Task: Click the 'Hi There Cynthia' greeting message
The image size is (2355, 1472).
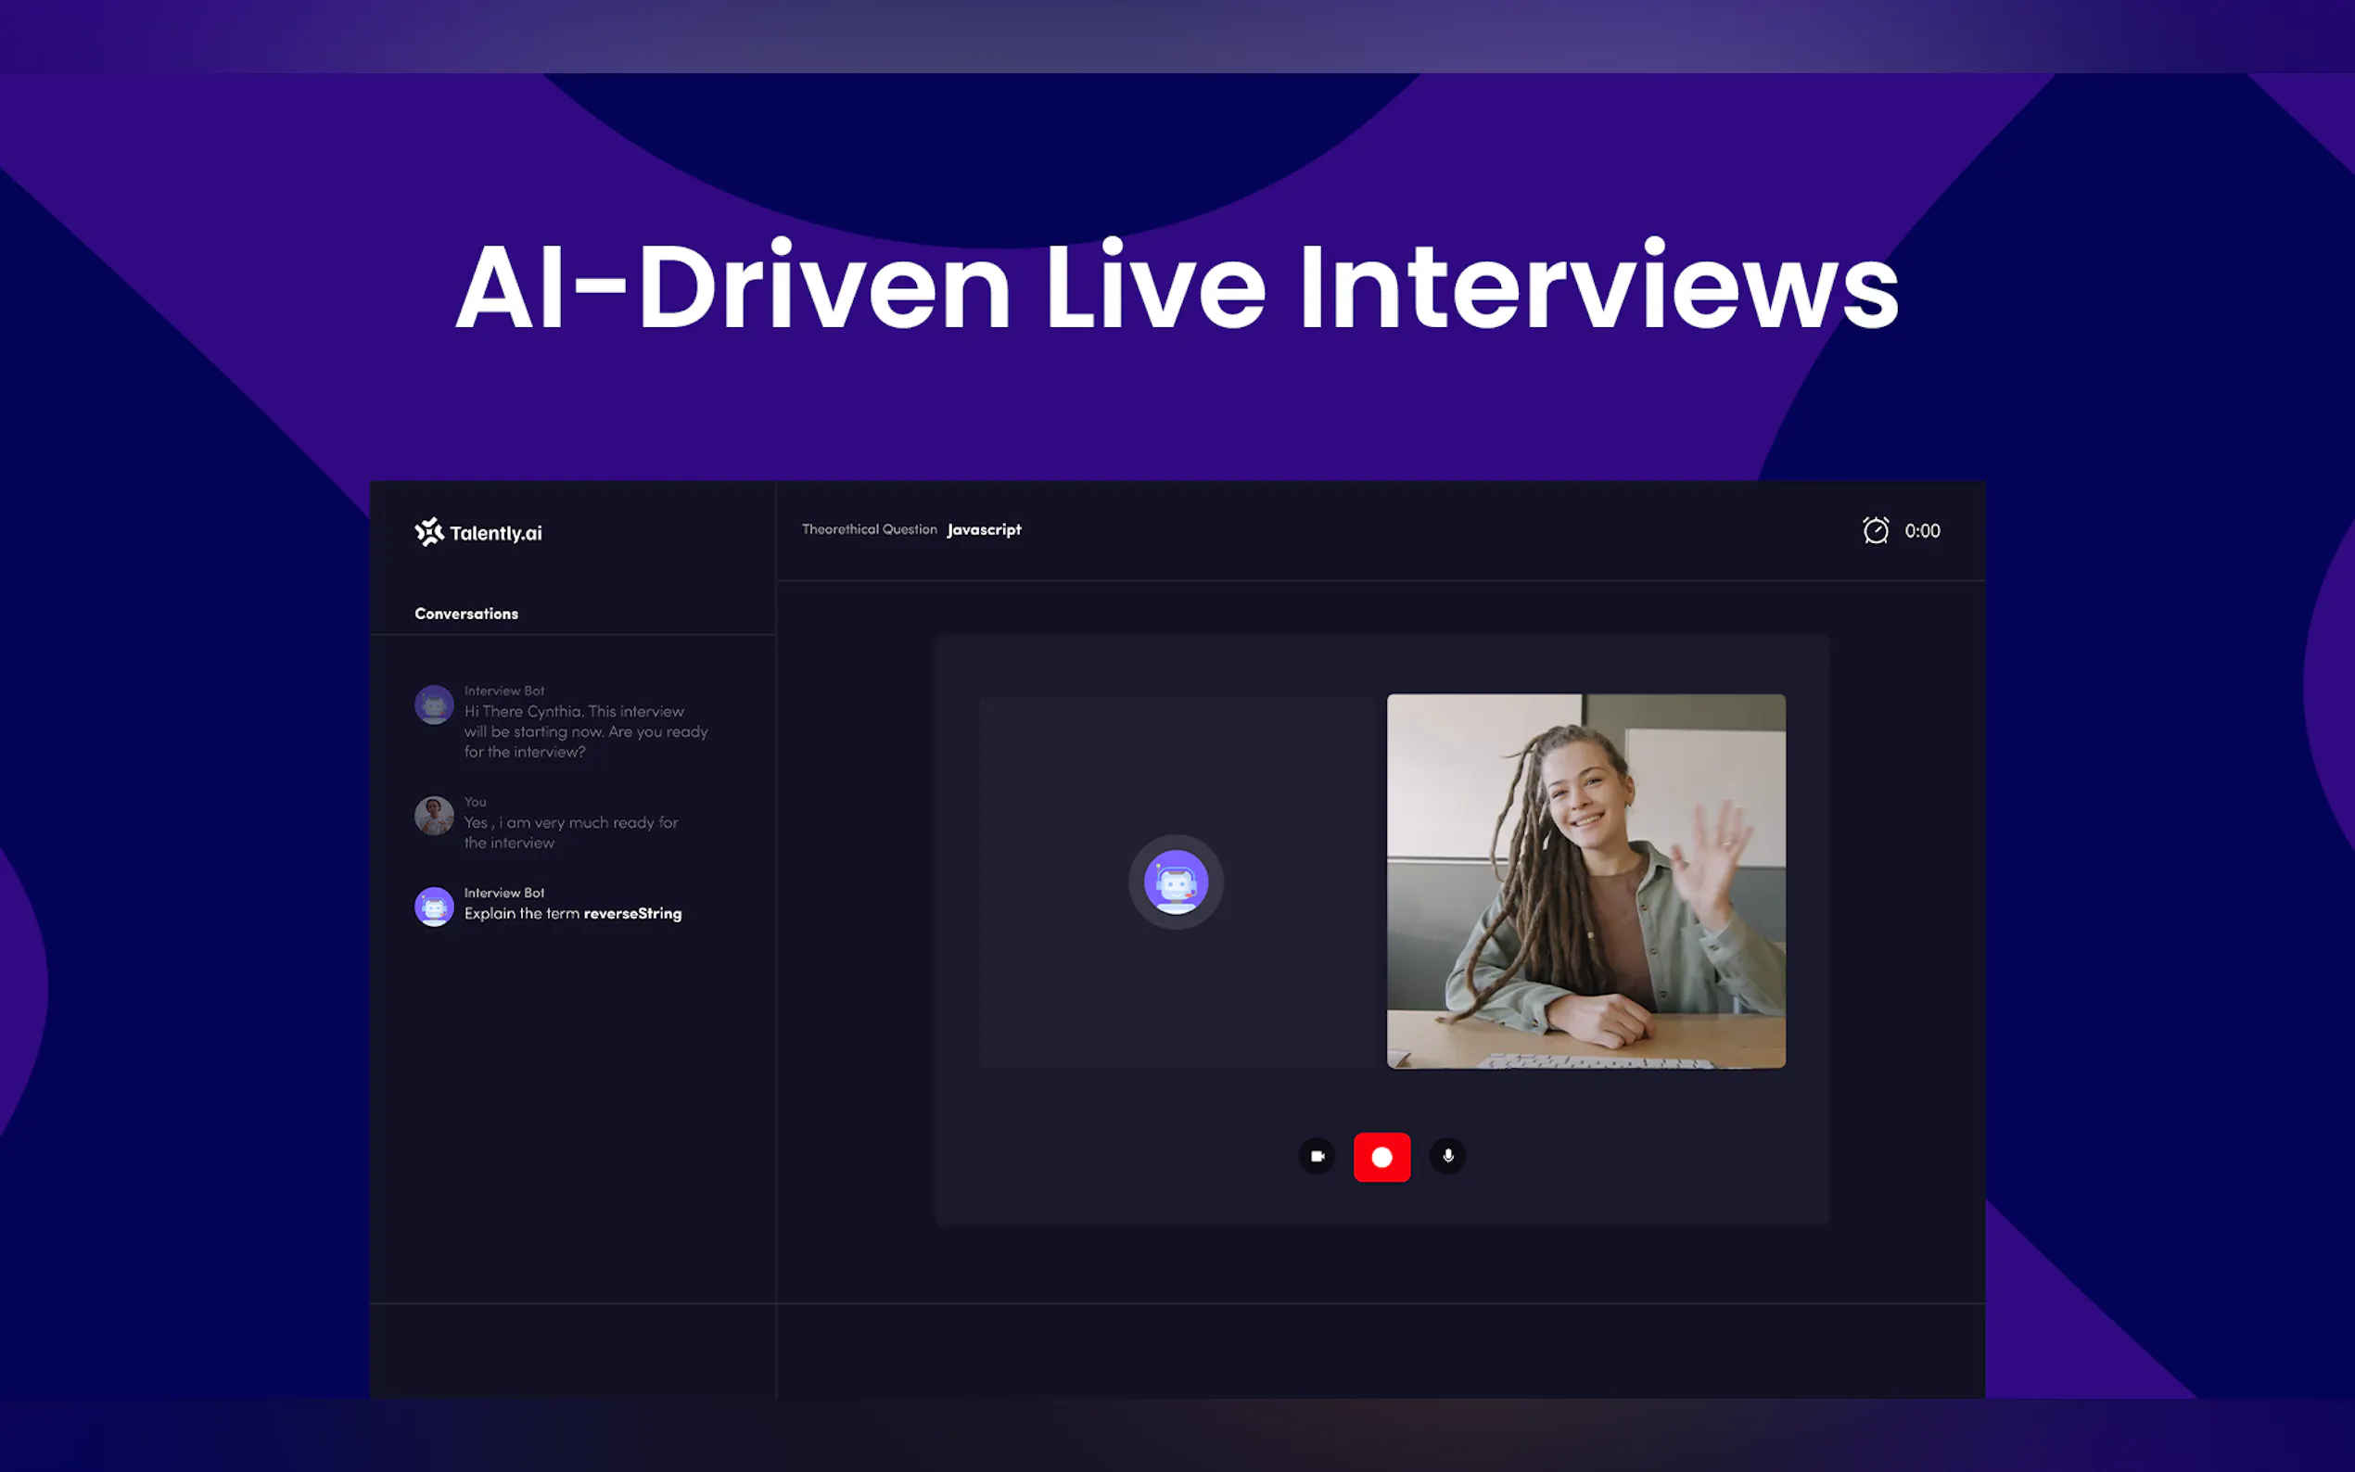Action: (x=584, y=732)
